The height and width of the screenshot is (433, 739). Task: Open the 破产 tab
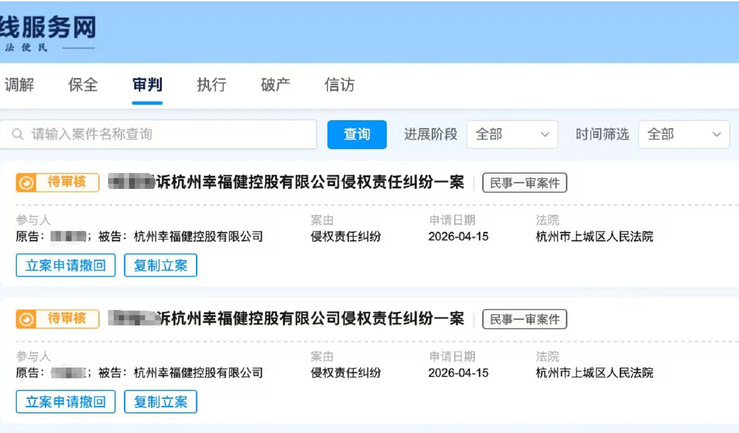pyautogui.click(x=275, y=85)
